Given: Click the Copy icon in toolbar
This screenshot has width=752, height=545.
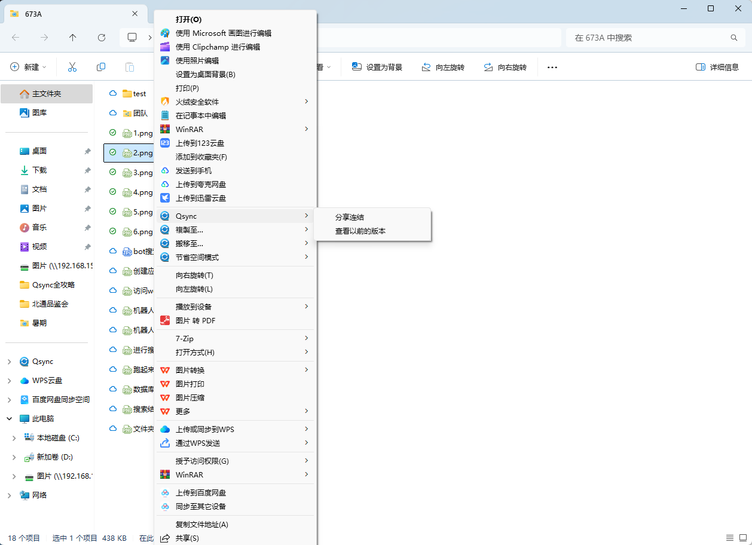Looking at the screenshot, I should click(101, 67).
